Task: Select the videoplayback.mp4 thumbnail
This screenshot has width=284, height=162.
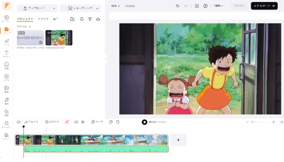Action: 59,38
